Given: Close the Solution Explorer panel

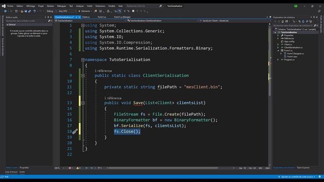Looking at the screenshot, I should pos(317,17).
